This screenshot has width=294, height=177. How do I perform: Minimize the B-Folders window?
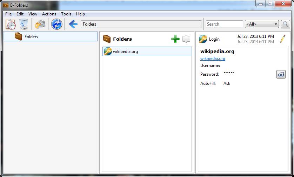260,4
